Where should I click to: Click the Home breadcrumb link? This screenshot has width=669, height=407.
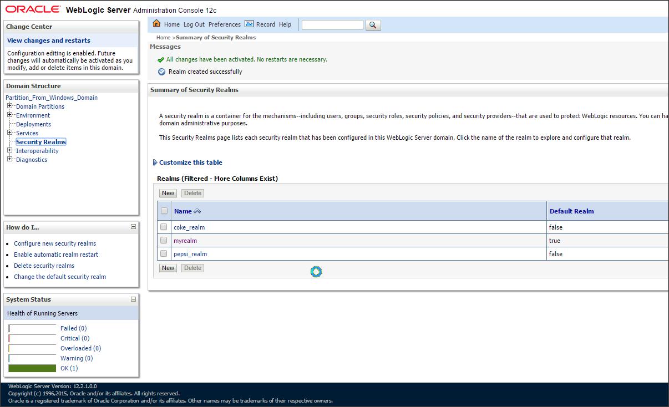coord(164,38)
